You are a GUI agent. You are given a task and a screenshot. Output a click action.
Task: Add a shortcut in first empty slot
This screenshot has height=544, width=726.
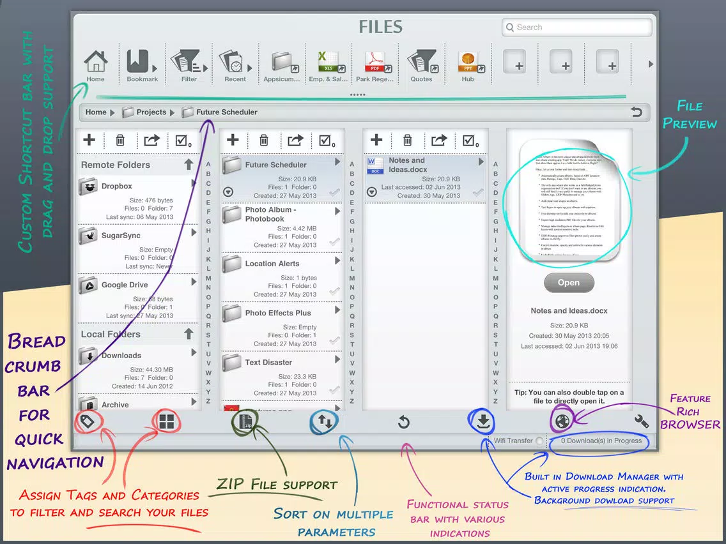tap(514, 61)
